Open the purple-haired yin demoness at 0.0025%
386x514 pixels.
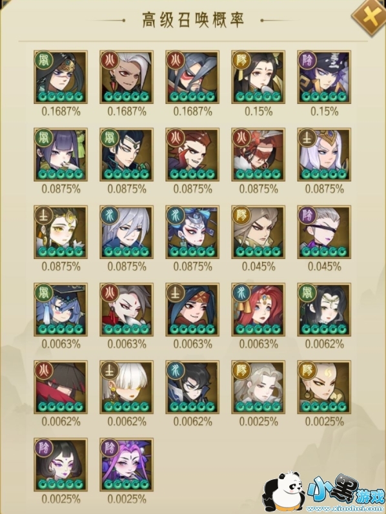(x=127, y=464)
